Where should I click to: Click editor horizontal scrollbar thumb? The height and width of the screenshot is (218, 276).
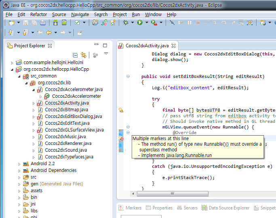click(173, 194)
